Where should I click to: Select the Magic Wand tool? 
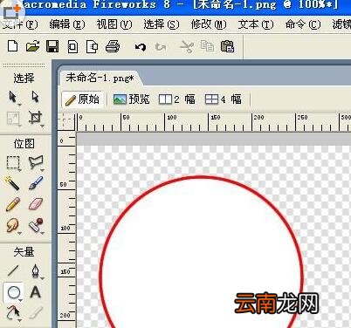(12, 183)
